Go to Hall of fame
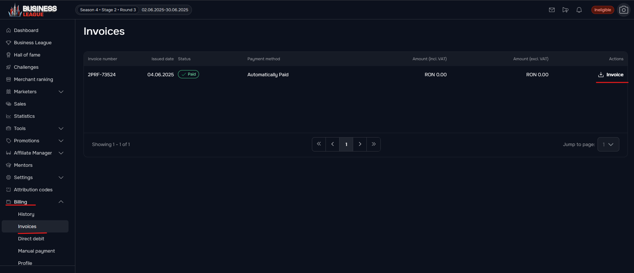The width and height of the screenshot is (634, 273). point(27,55)
